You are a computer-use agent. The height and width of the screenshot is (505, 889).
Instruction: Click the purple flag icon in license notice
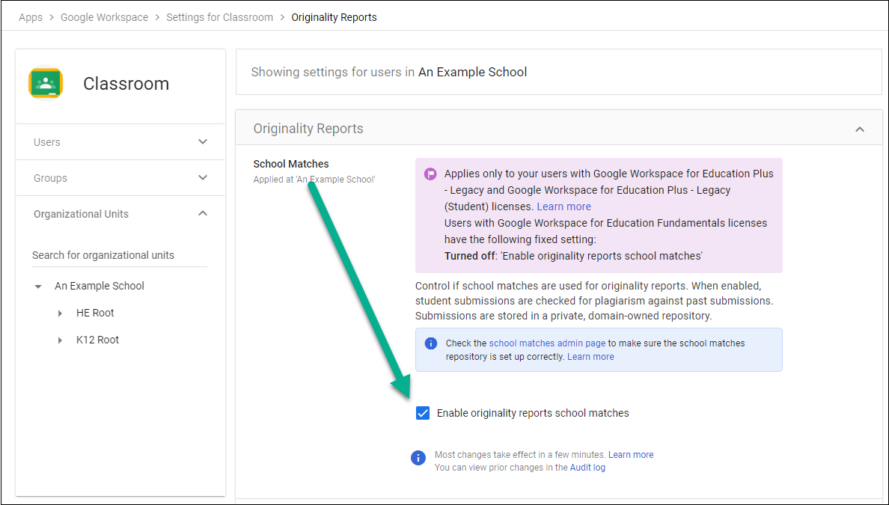430,174
